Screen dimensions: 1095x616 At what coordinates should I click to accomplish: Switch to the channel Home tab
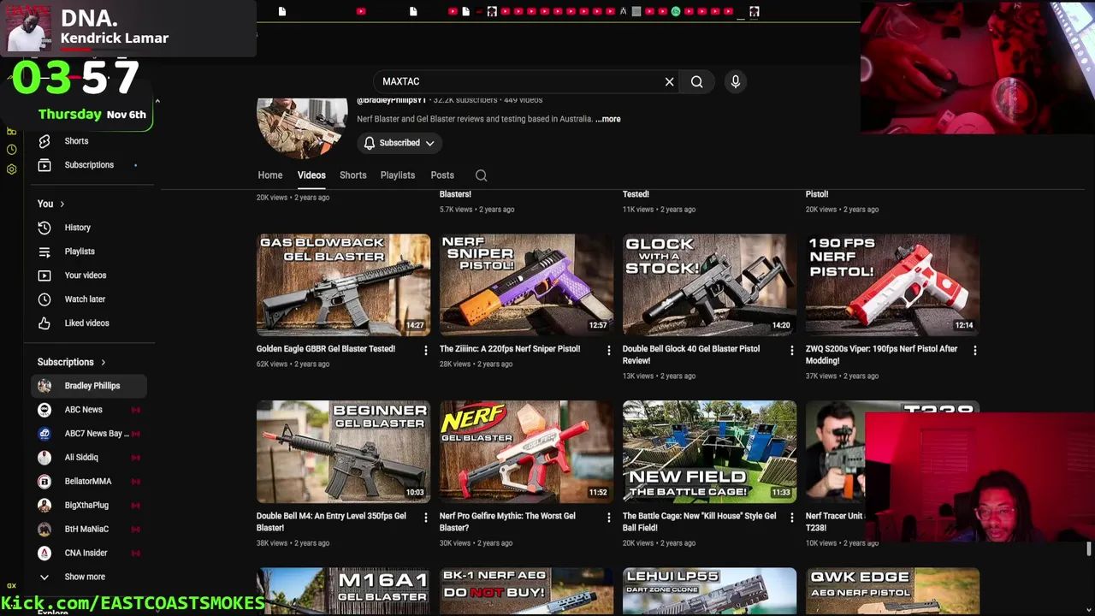[270, 175]
